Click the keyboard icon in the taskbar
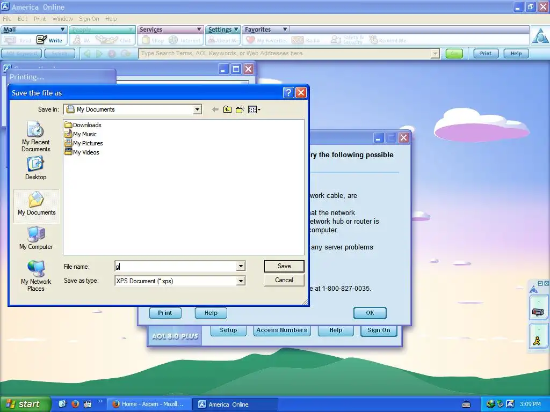The width and height of the screenshot is (550, 412). [466, 404]
